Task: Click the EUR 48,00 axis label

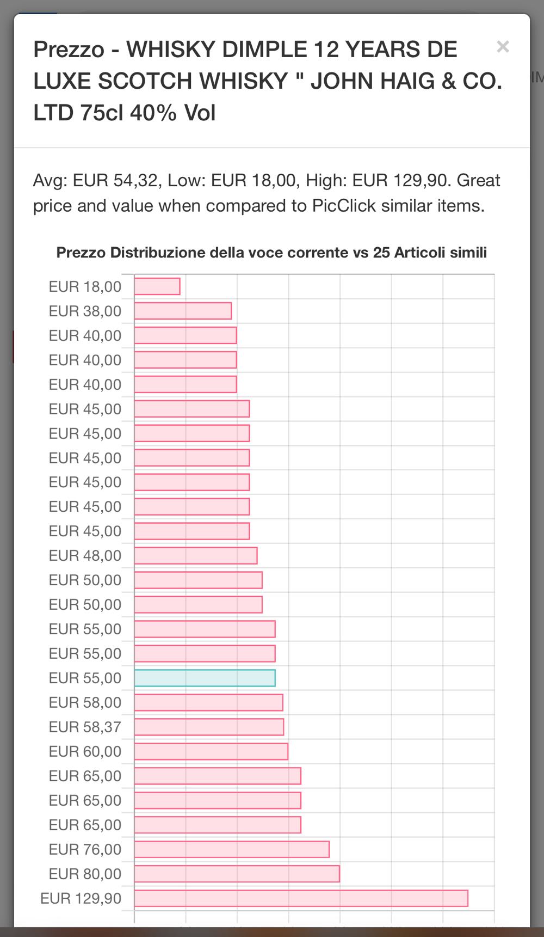Action: pyautogui.click(x=85, y=555)
